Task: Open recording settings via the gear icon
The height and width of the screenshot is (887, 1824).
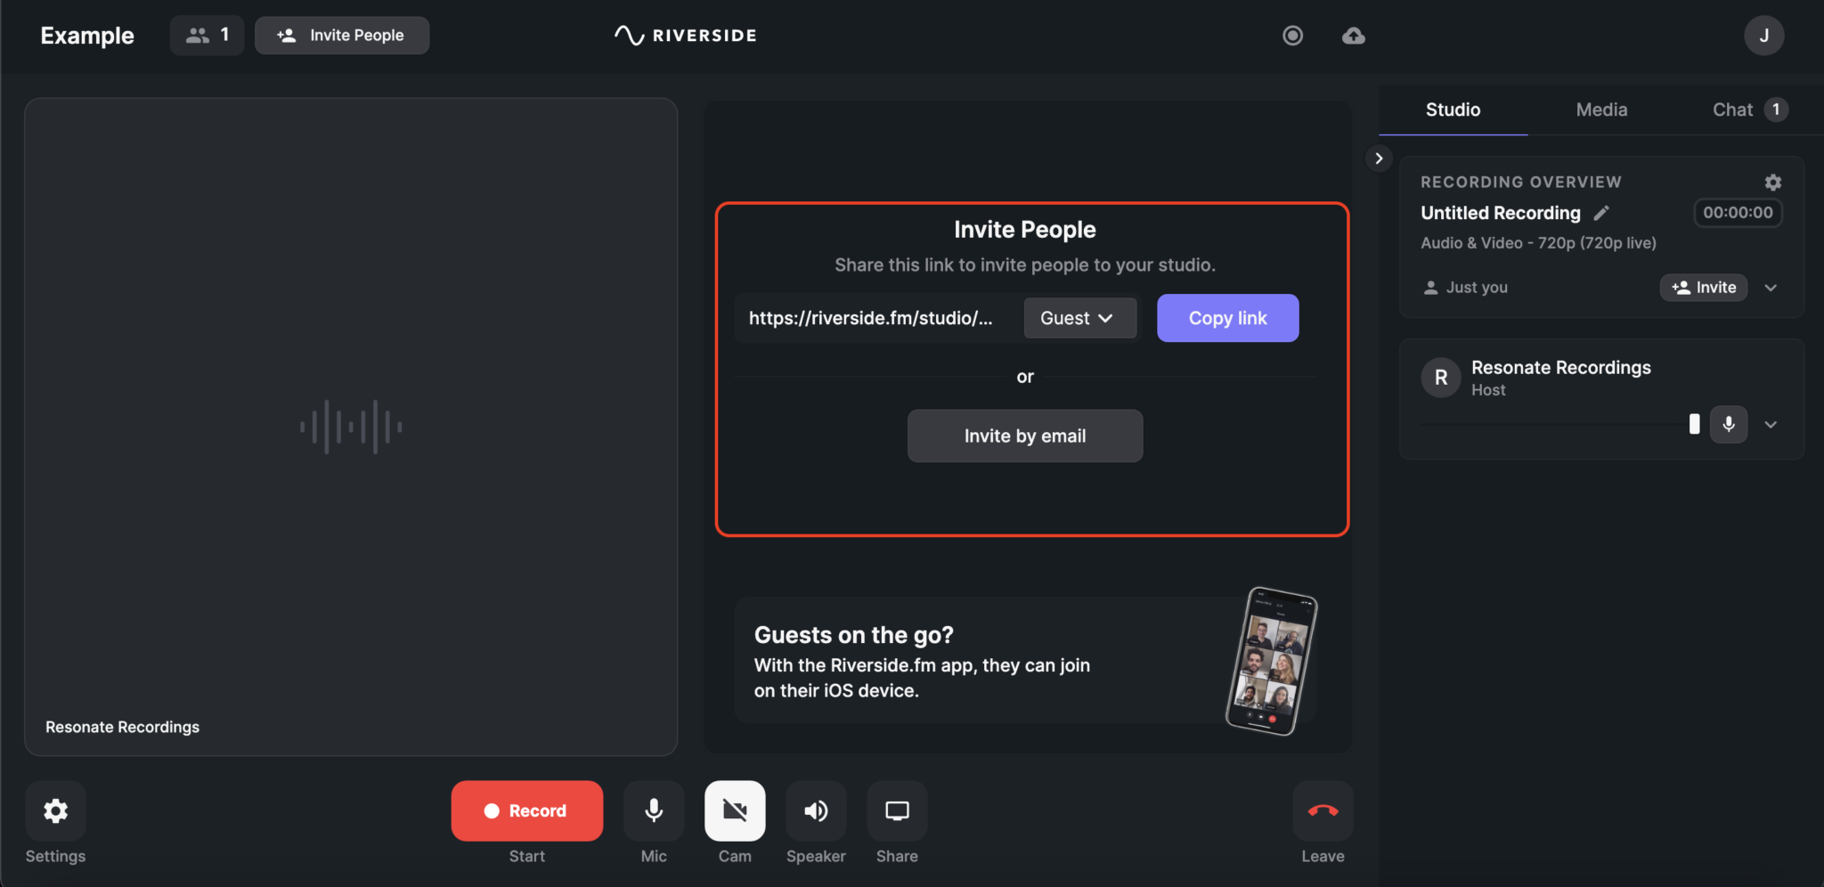Action: (1772, 182)
